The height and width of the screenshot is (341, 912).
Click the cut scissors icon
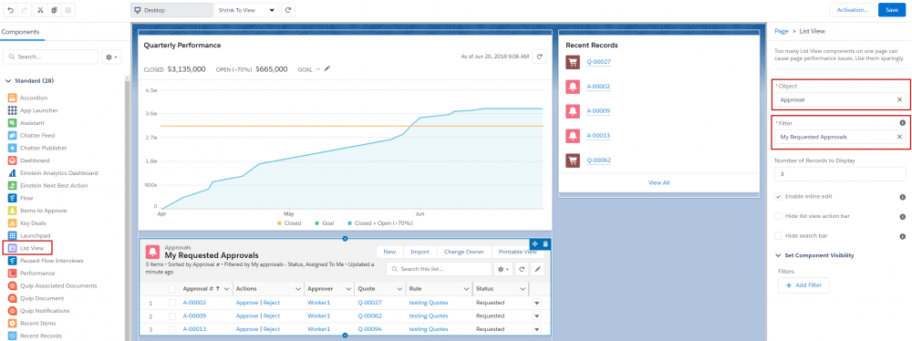tap(40, 10)
